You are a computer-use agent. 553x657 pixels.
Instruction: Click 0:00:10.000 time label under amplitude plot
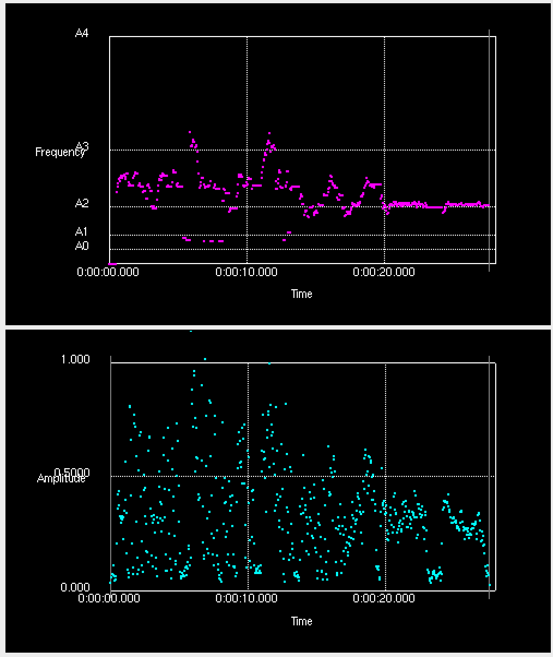pyautogui.click(x=247, y=599)
